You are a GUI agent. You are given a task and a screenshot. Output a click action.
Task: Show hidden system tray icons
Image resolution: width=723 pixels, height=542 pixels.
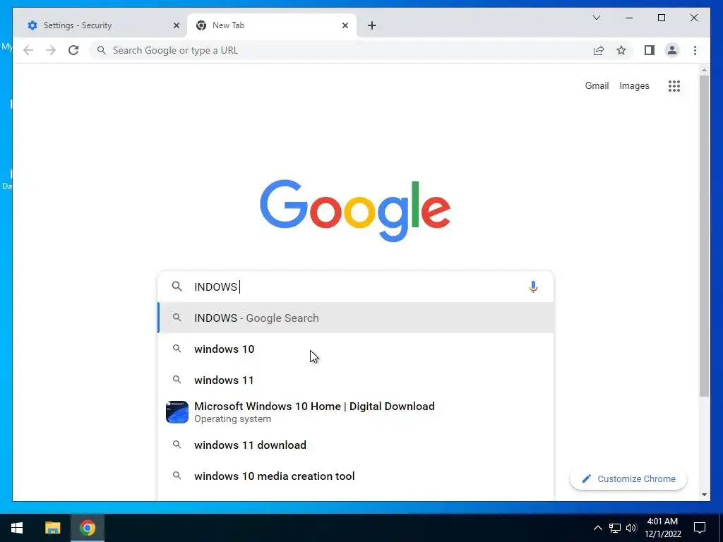pyautogui.click(x=597, y=528)
